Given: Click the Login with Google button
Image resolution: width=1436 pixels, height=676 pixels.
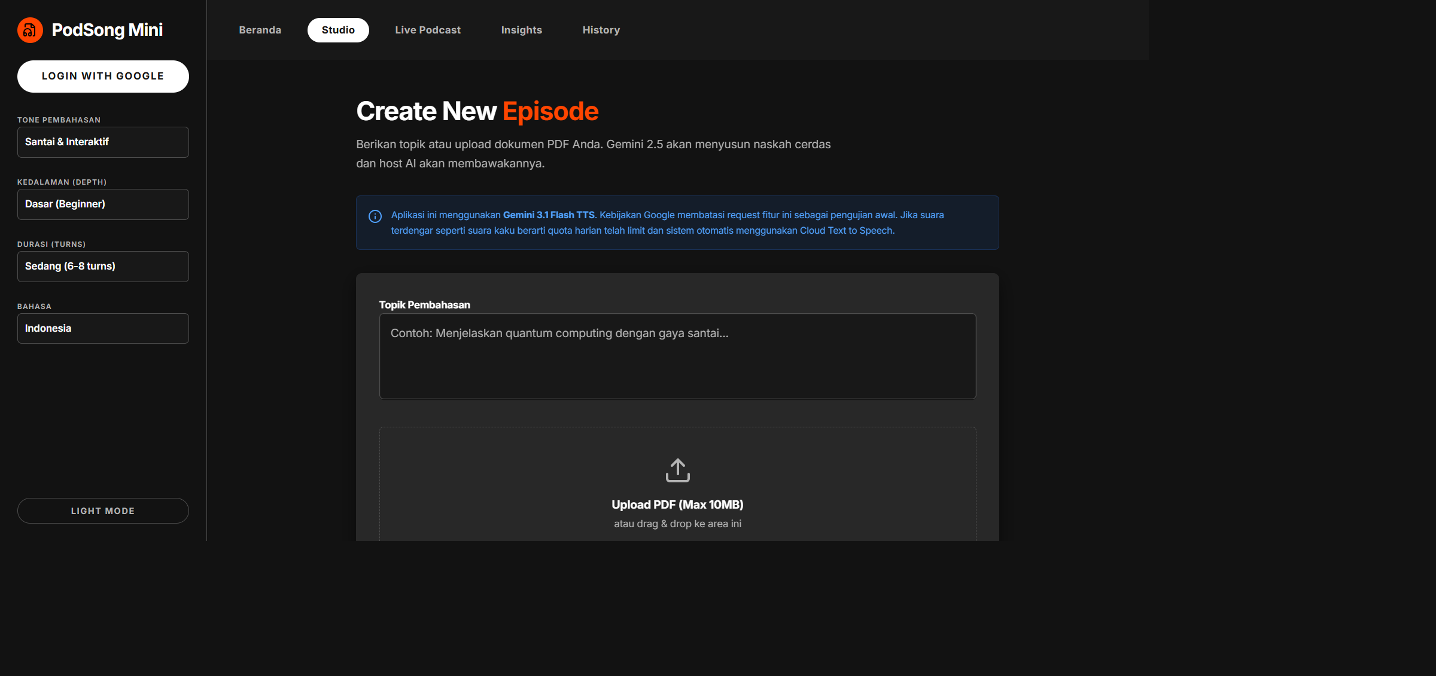Looking at the screenshot, I should [x=103, y=77].
